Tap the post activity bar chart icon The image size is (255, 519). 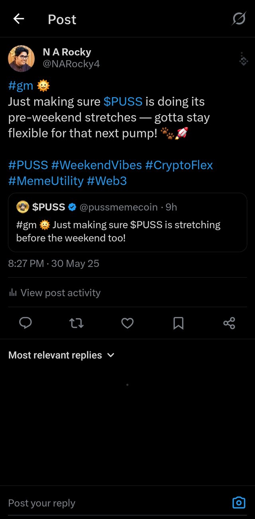pyautogui.click(x=13, y=293)
